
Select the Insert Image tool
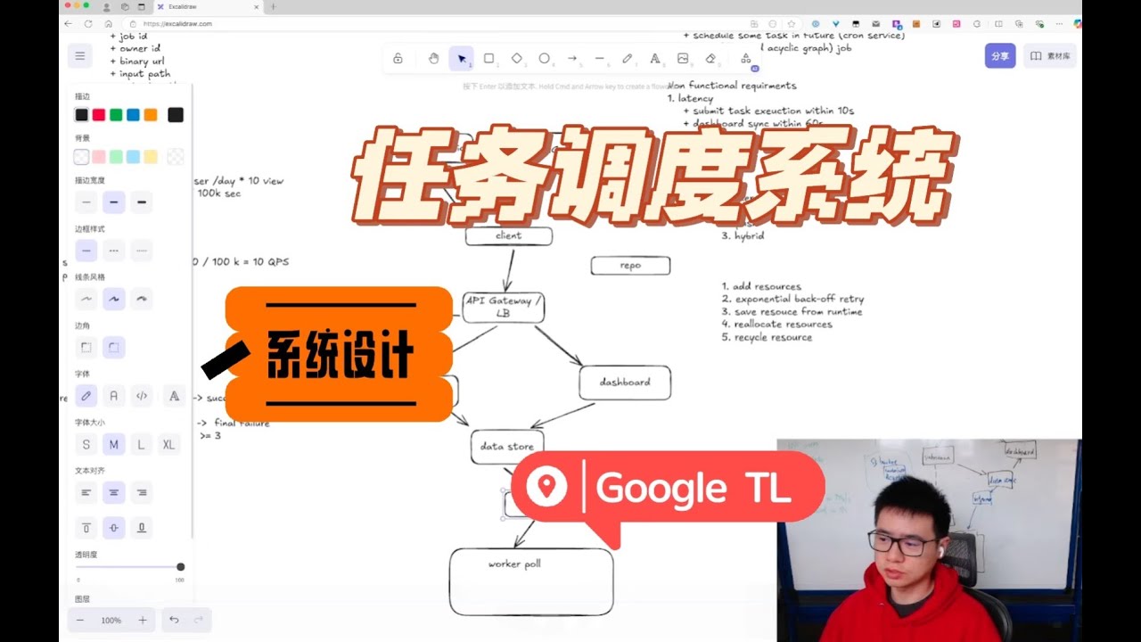(683, 59)
